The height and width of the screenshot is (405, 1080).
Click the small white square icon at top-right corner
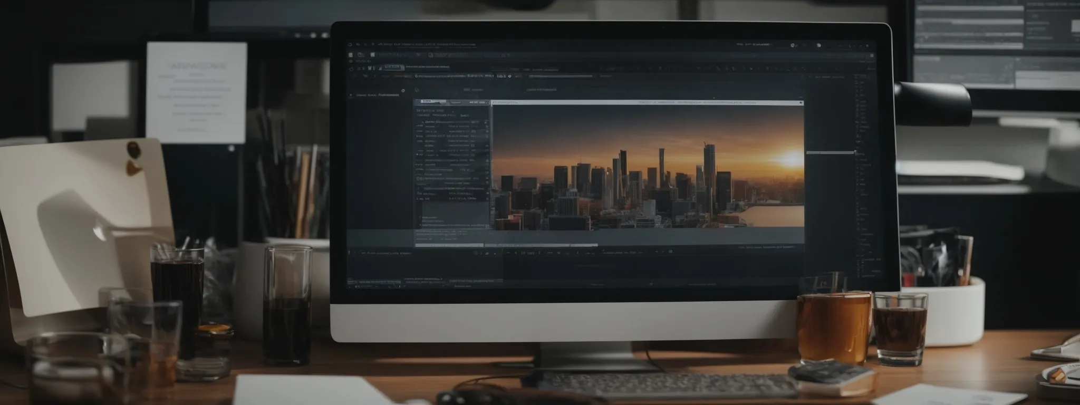(x=873, y=55)
